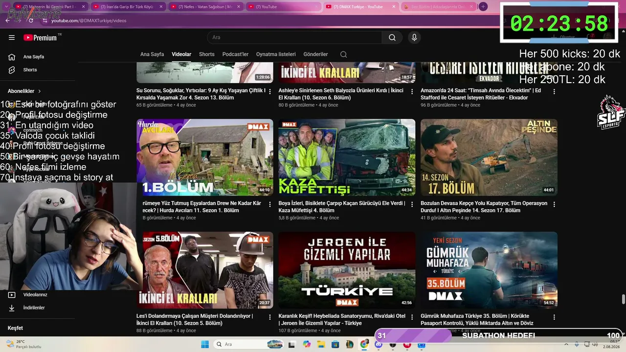
Task: Open Copilot from the taskbar
Action: coord(307,344)
